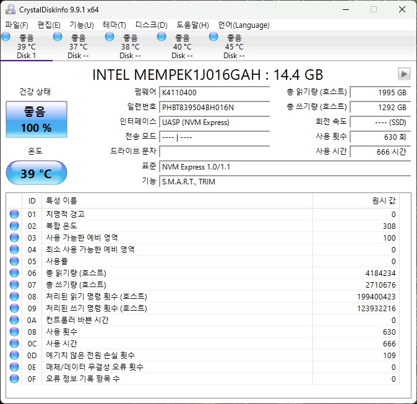Image resolution: width=417 pixels, height=404 pixels.
Task: Click the 회전 속도 value ---- (SSD)
Action: pyautogui.click(x=380, y=122)
